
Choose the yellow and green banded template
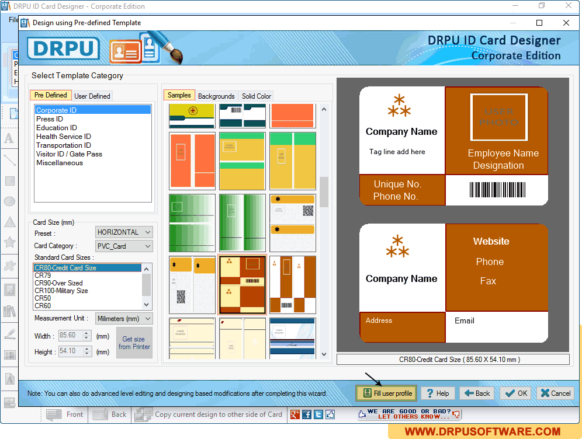coord(242,161)
